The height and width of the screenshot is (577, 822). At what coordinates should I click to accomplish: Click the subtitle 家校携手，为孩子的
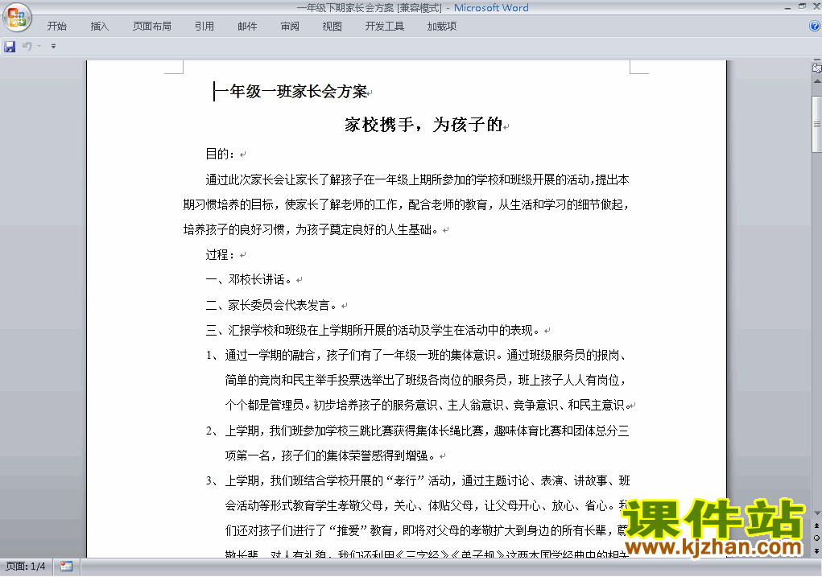point(423,125)
